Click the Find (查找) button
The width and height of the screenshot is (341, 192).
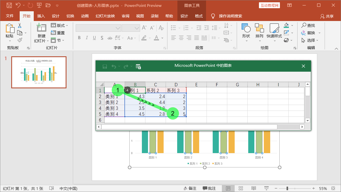[x=308, y=25]
